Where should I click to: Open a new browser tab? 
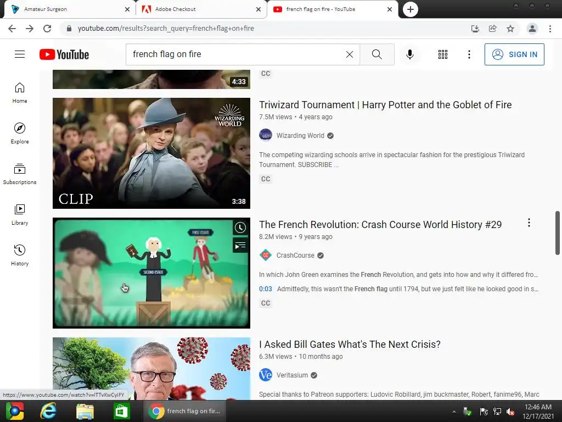(411, 9)
